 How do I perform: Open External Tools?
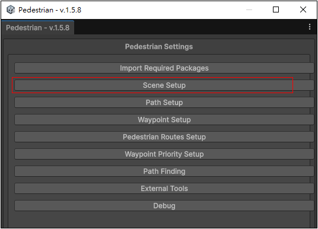coord(164,189)
